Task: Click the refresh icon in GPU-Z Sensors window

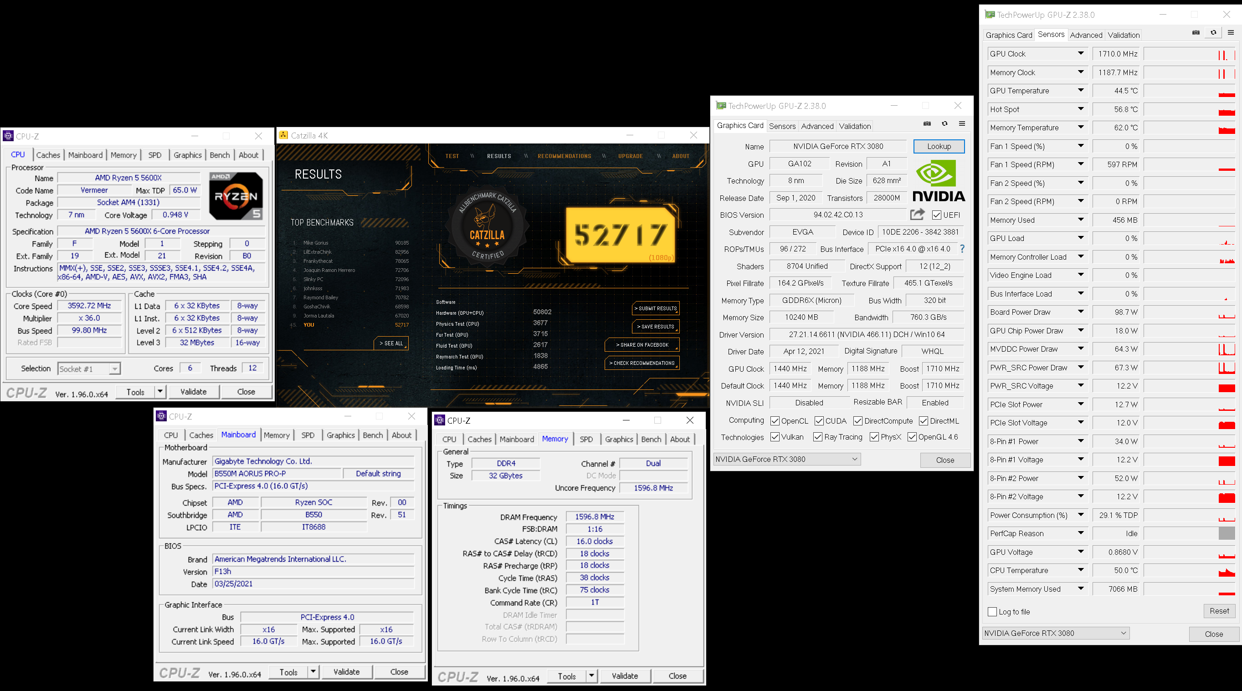Action: coord(1214,33)
